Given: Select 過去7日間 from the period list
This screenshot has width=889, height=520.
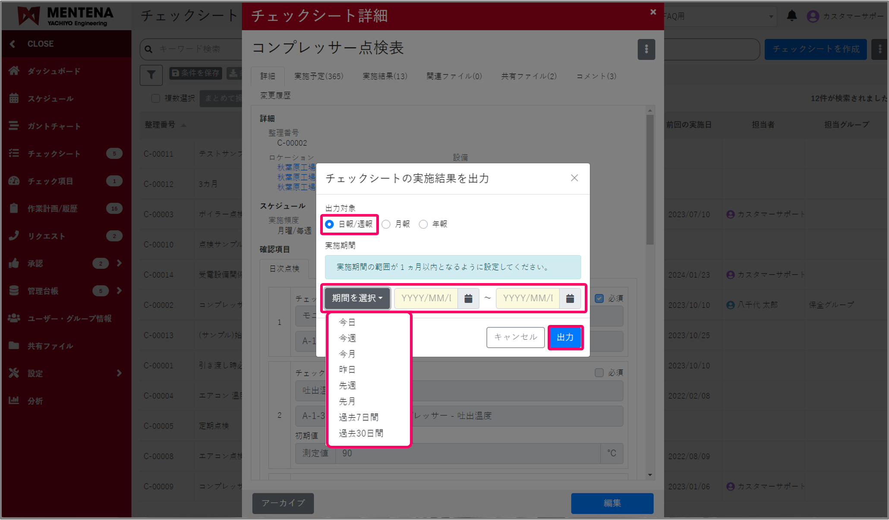Looking at the screenshot, I should pos(358,417).
